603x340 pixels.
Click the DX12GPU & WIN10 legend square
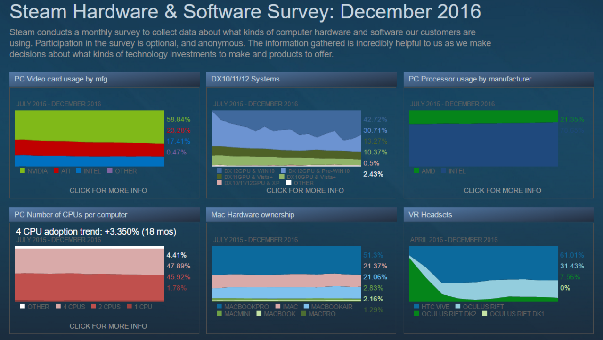(x=219, y=171)
